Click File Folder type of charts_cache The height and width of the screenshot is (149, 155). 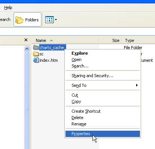click(x=133, y=48)
